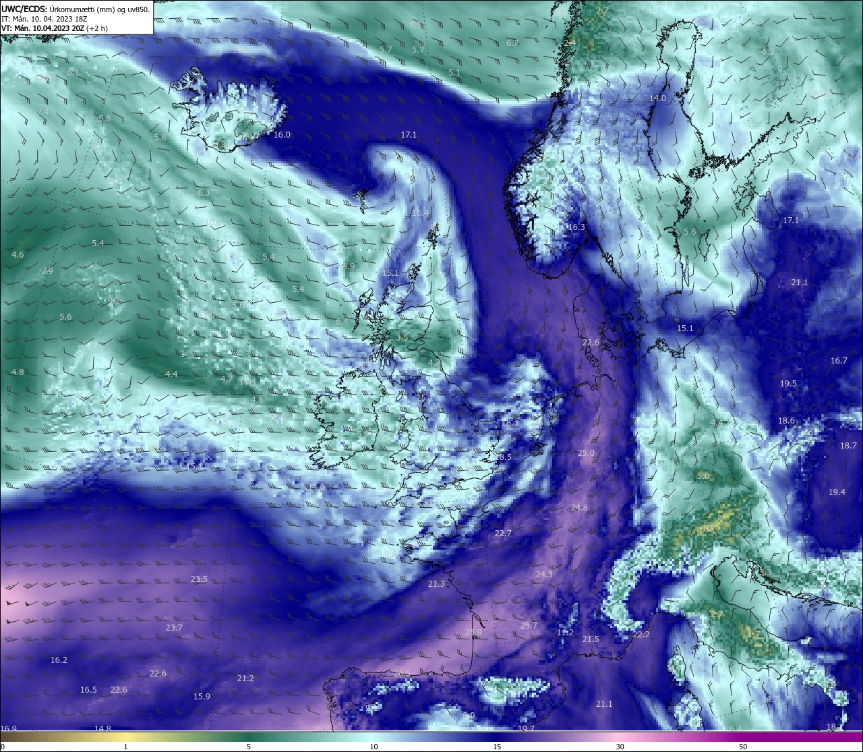Click the 25.7 map value
Viewport: 863px width, 752px height.
529,626
